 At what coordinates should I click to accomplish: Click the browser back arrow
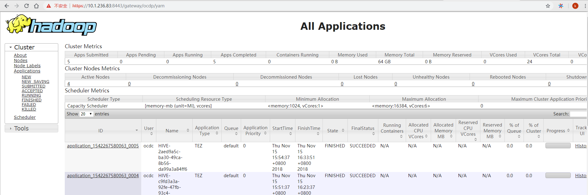(7, 6)
